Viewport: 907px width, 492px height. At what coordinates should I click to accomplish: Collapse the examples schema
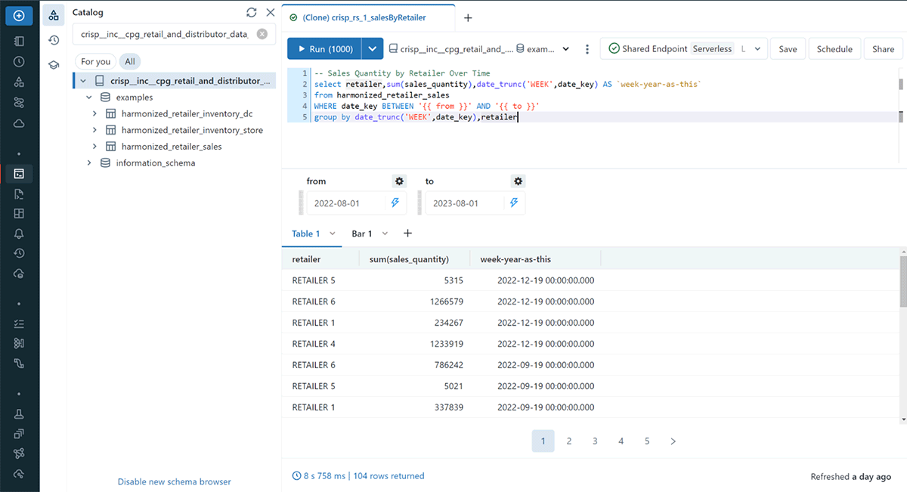(89, 97)
